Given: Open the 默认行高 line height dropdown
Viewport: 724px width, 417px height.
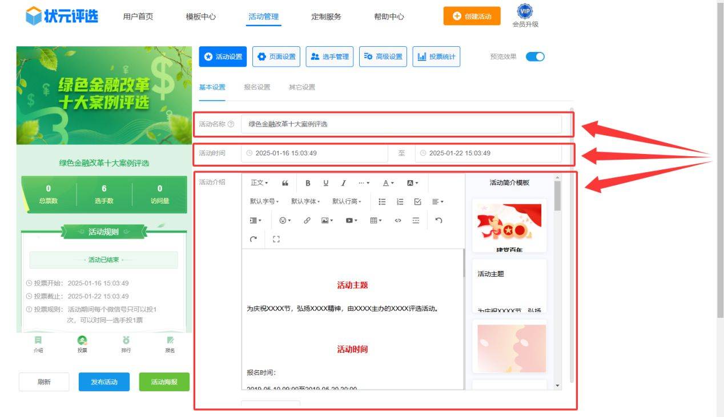Looking at the screenshot, I should [347, 201].
